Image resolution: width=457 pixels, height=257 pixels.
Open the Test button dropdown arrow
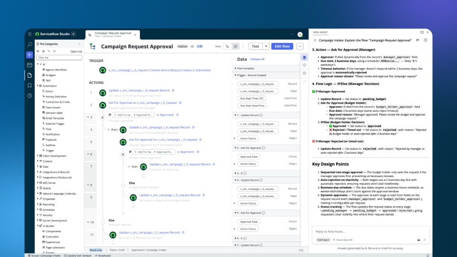point(266,46)
